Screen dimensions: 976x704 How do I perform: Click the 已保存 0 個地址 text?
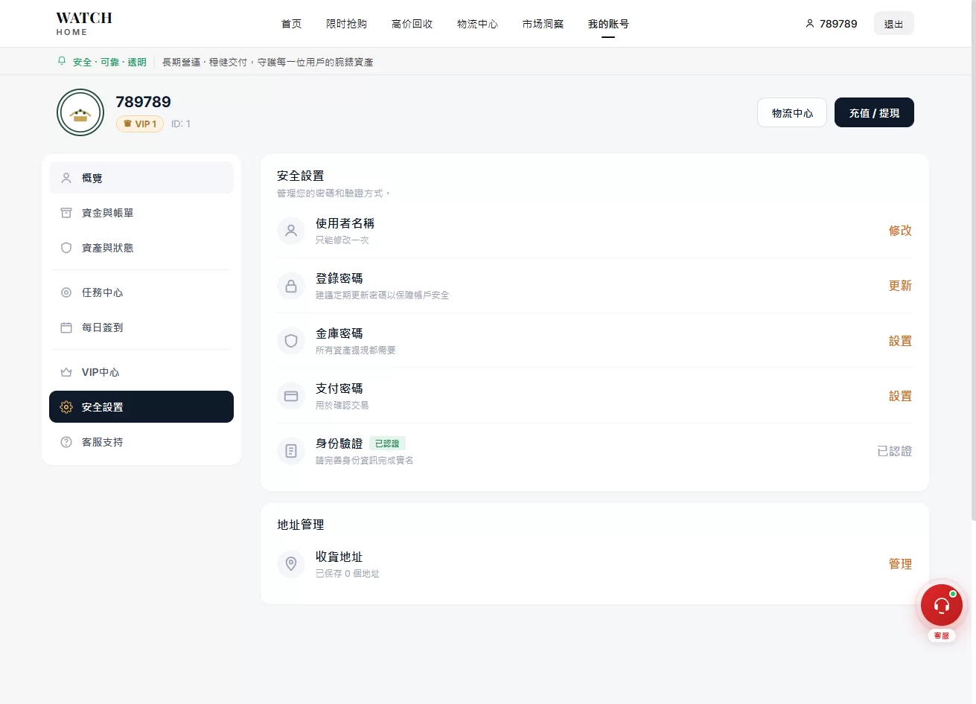click(348, 574)
